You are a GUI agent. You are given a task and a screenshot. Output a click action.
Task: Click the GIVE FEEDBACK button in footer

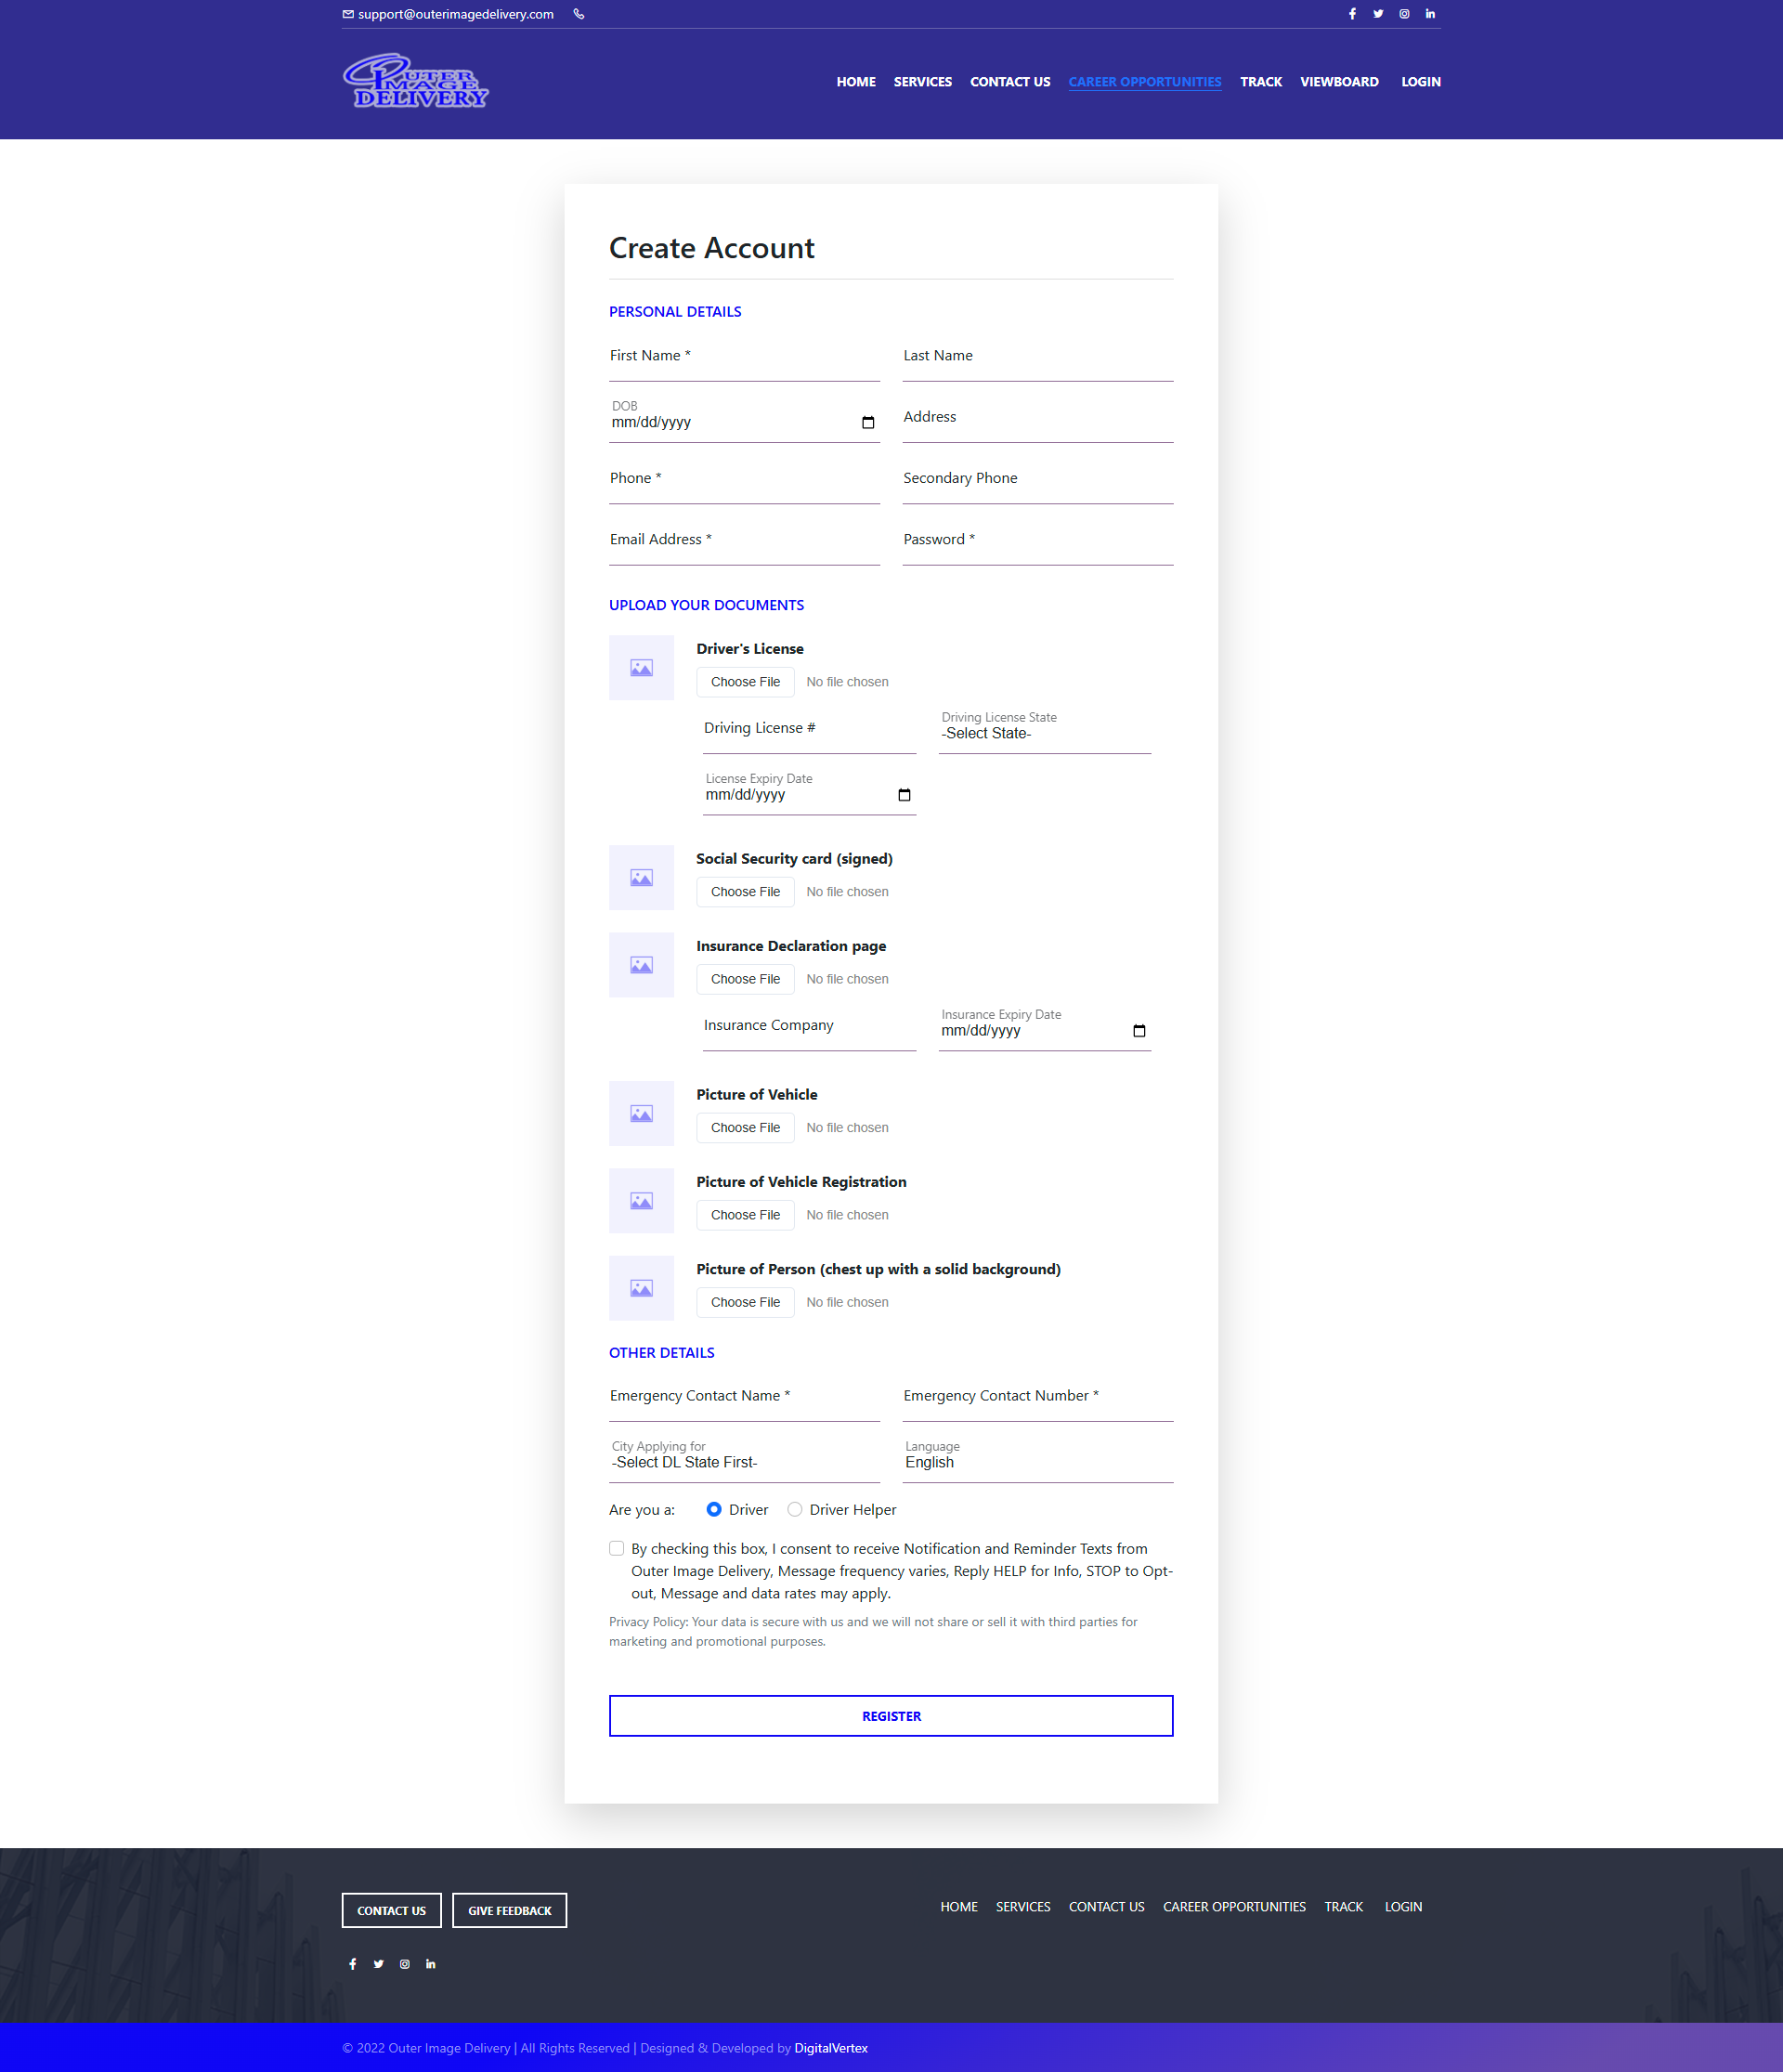coord(509,1910)
